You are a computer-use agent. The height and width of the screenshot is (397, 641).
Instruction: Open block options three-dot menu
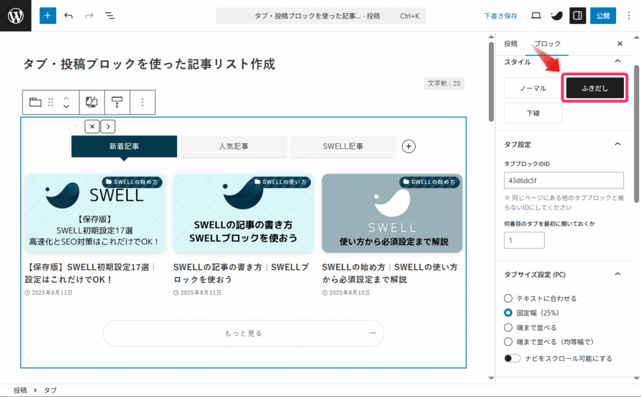tap(142, 102)
